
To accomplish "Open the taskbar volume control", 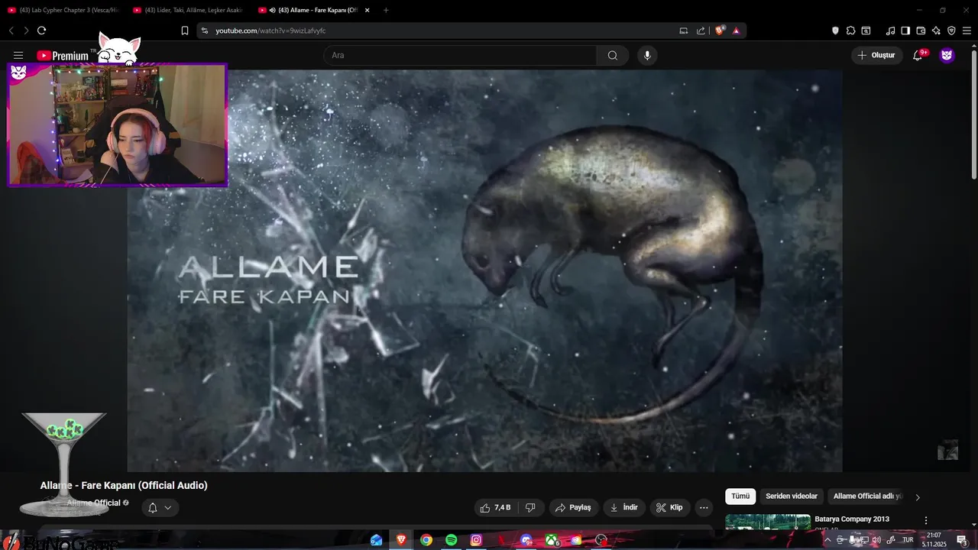I will coord(877,540).
